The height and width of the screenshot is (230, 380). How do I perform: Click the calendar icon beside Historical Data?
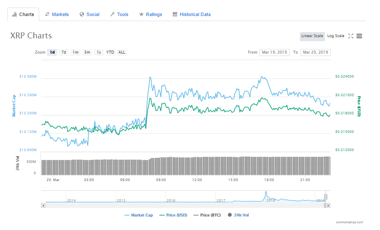pos(175,14)
